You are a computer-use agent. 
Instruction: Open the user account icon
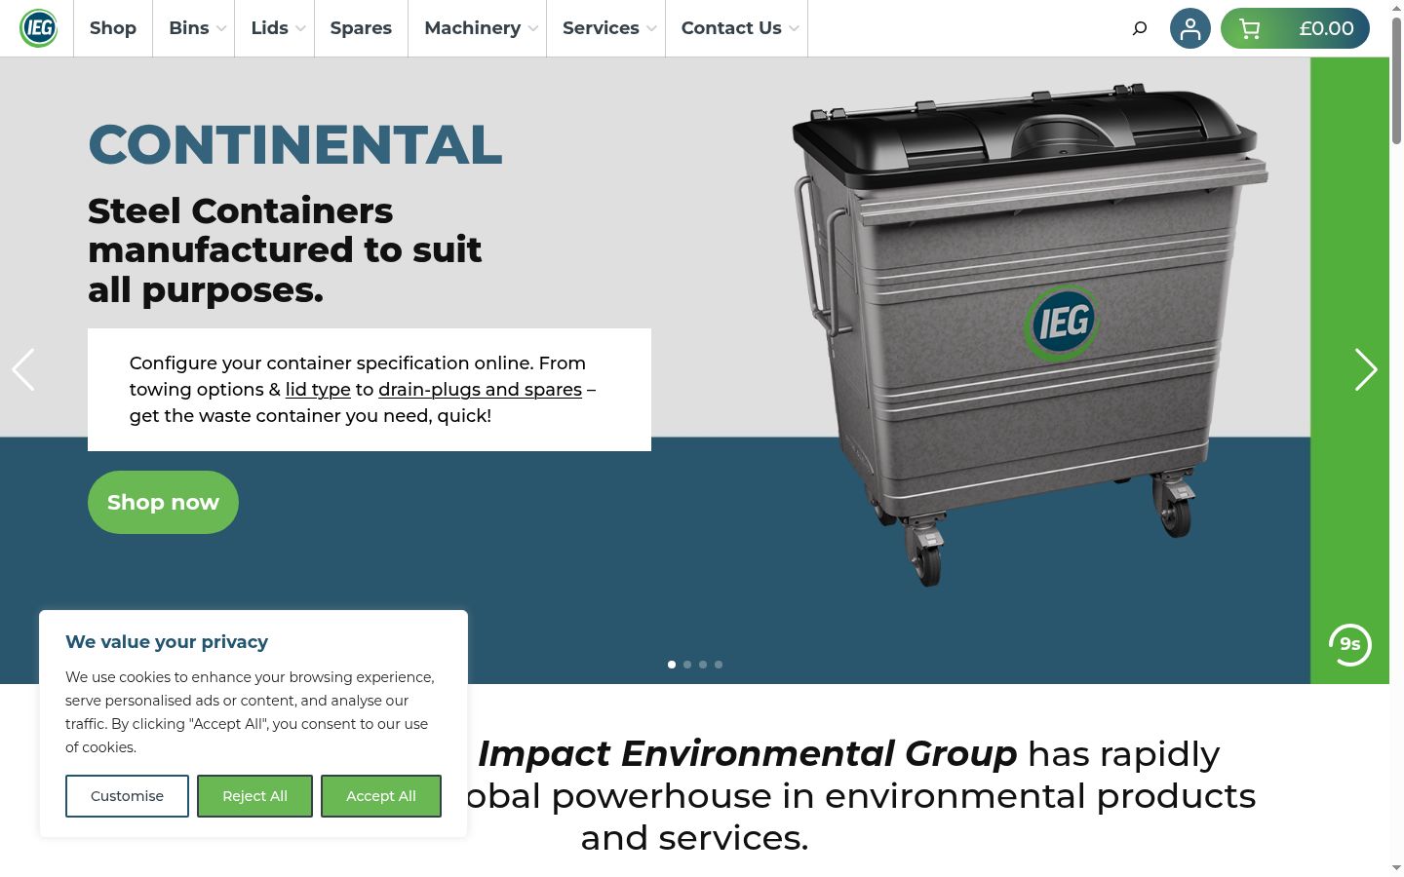1189,28
